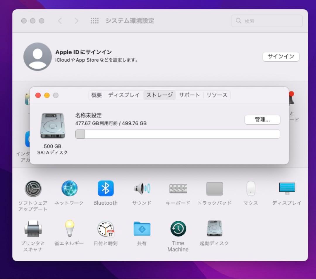Open Sound preferences
This screenshot has height=279, width=316.
click(142, 188)
